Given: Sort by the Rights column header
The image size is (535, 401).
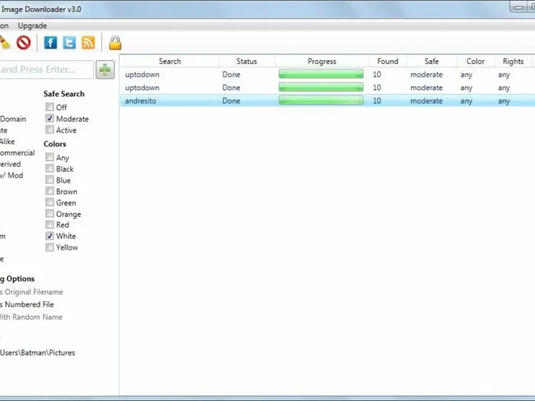Looking at the screenshot, I should point(513,61).
